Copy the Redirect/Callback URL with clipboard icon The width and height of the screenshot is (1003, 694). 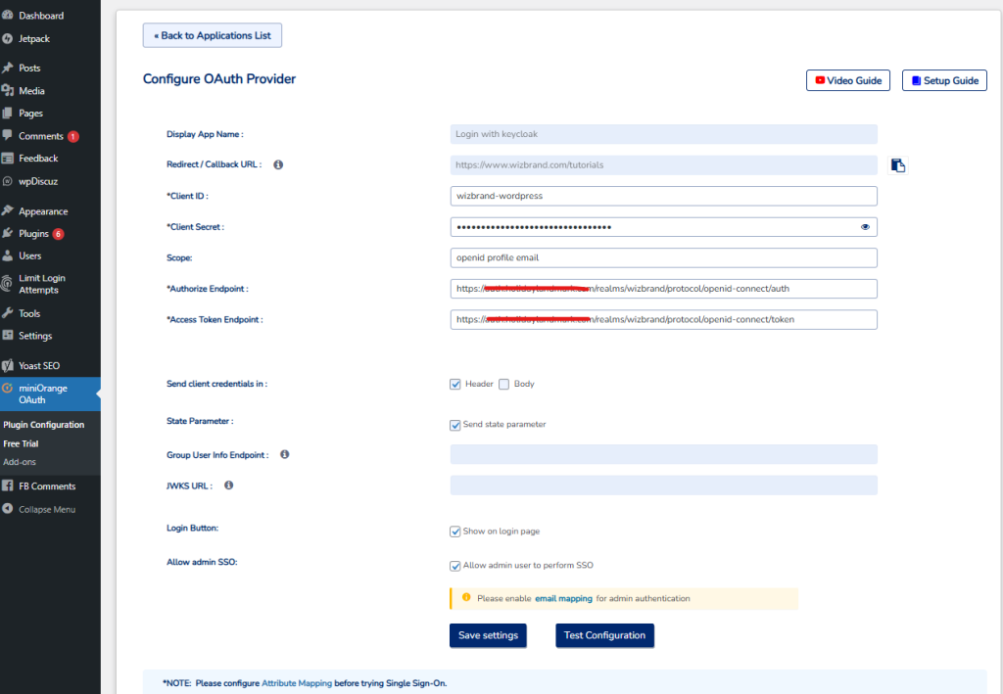point(897,165)
